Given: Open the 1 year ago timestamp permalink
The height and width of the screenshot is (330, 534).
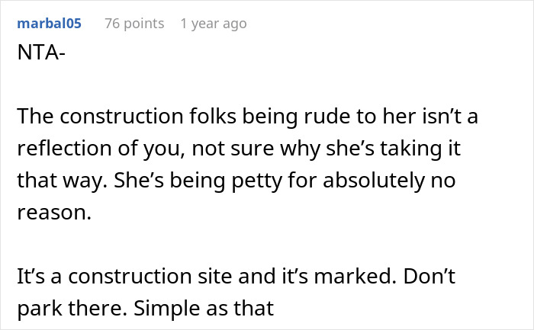Looking at the screenshot, I should click(x=214, y=24).
